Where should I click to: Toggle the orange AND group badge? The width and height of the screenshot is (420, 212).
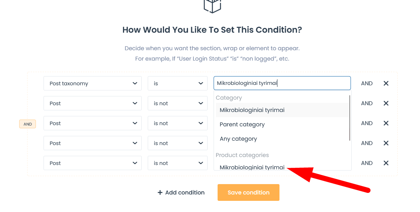point(28,124)
